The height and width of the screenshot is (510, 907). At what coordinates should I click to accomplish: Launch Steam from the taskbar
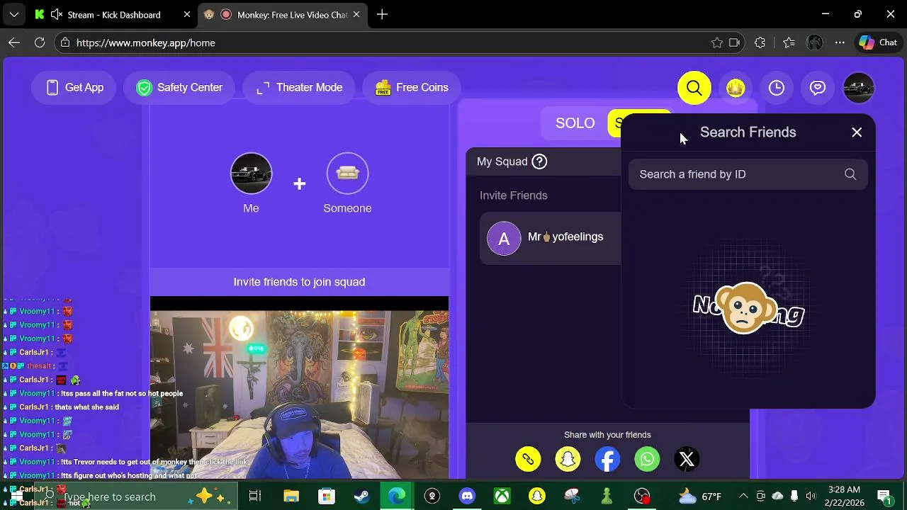(x=361, y=497)
